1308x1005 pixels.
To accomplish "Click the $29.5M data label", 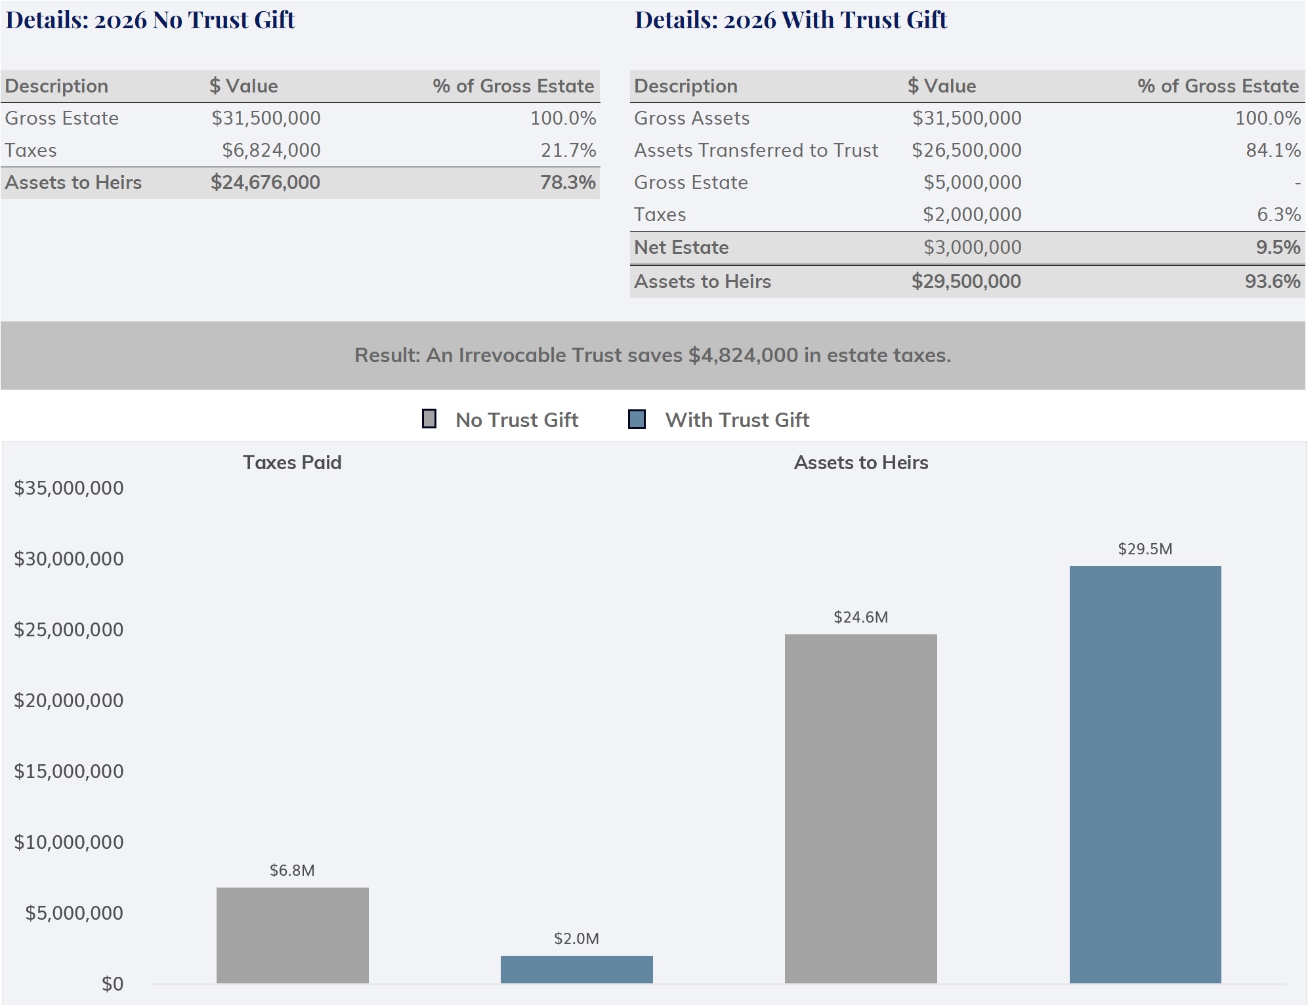I will [1145, 549].
